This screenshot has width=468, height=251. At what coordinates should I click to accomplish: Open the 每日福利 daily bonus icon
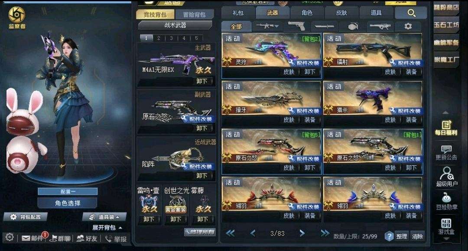(x=446, y=128)
